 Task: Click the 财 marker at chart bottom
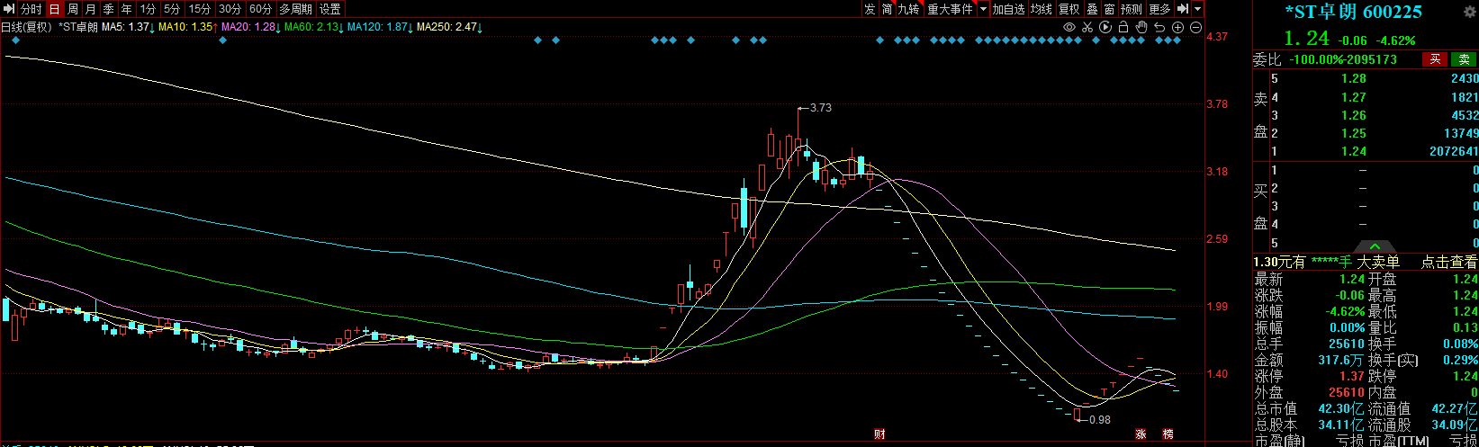[879, 434]
